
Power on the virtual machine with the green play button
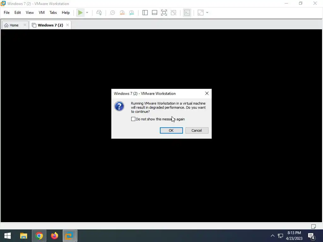pos(80,13)
